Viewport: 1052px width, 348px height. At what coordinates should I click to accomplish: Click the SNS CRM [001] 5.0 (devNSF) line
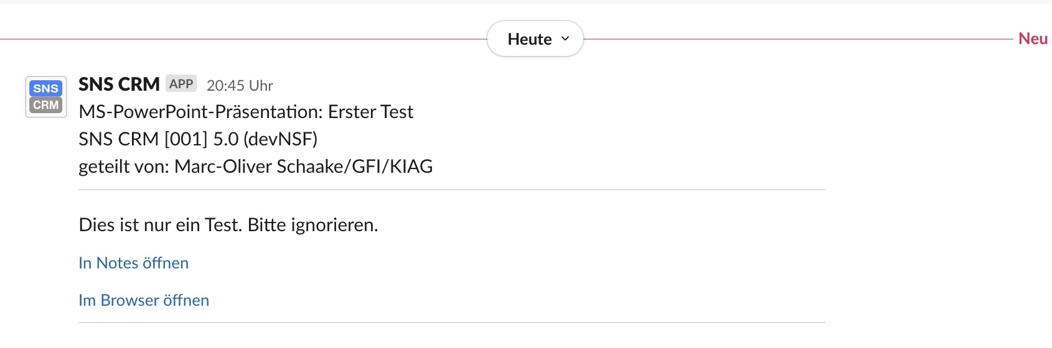pos(198,139)
